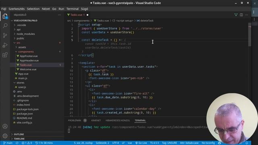258x145 pixels.
Task: Open the notifications bell icon
Action: coord(247,143)
